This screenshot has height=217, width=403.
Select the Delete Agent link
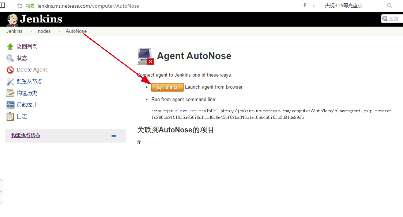31,70
